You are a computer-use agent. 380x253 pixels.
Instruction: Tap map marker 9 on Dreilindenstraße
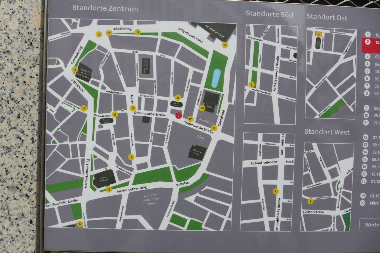pos(310,201)
